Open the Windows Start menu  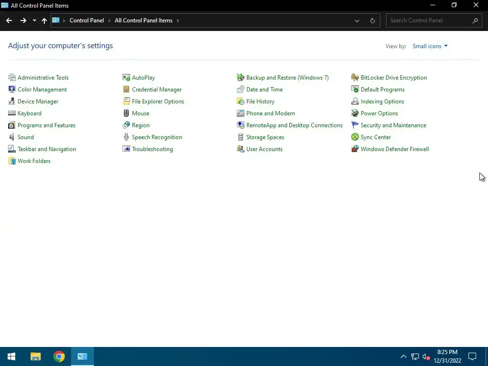[11, 356]
